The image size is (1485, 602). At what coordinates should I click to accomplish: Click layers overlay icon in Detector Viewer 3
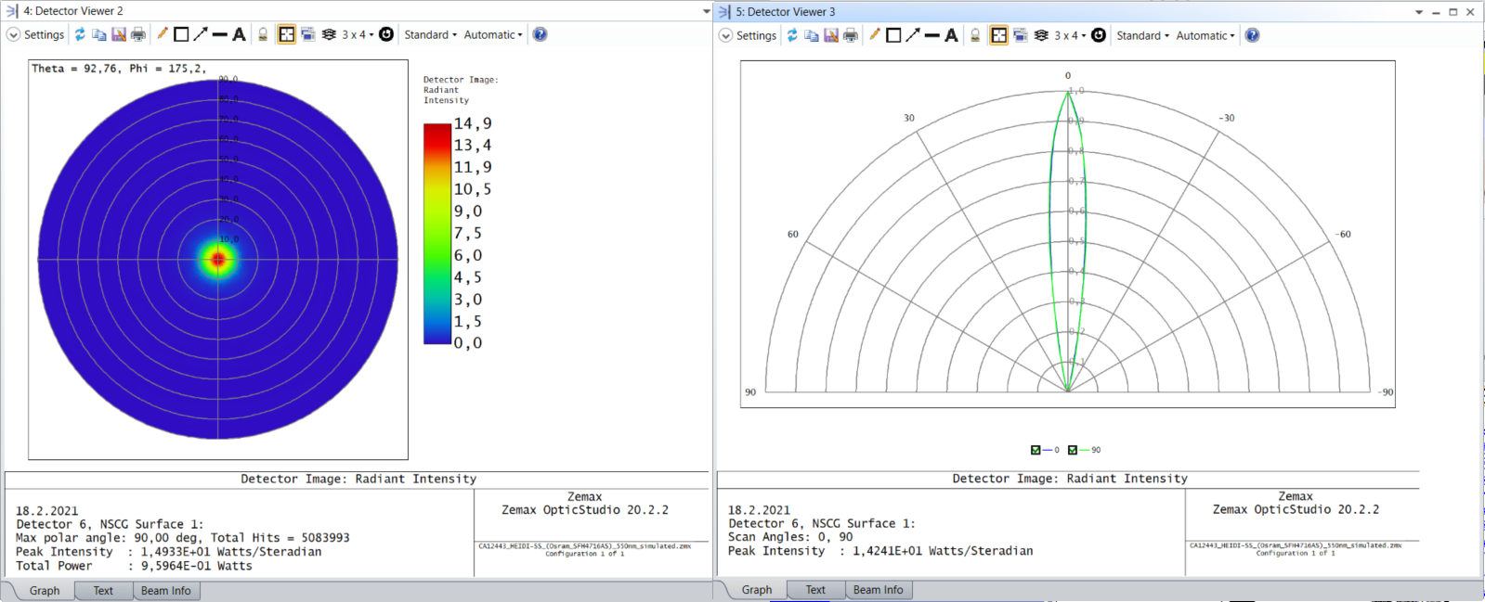tap(1041, 35)
